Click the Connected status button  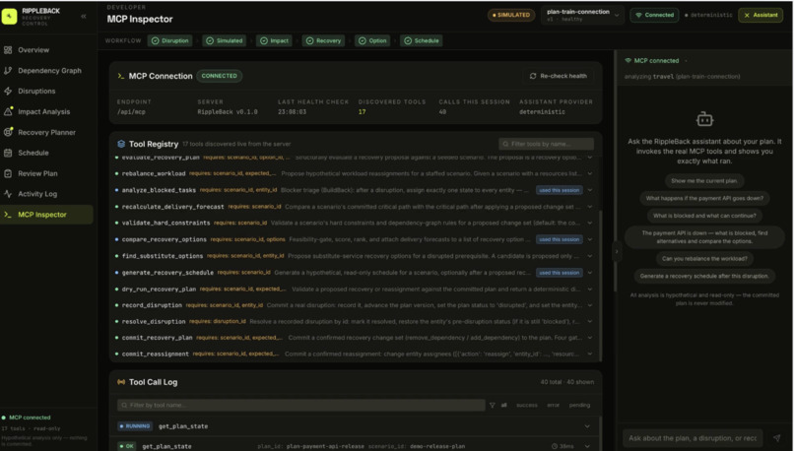pyautogui.click(x=655, y=15)
